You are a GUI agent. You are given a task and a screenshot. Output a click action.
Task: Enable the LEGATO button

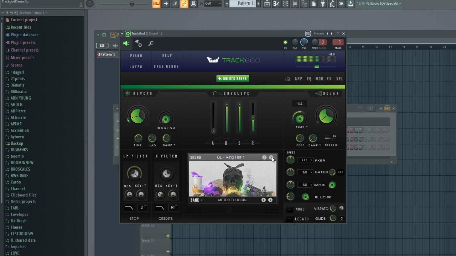click(290, 219)
